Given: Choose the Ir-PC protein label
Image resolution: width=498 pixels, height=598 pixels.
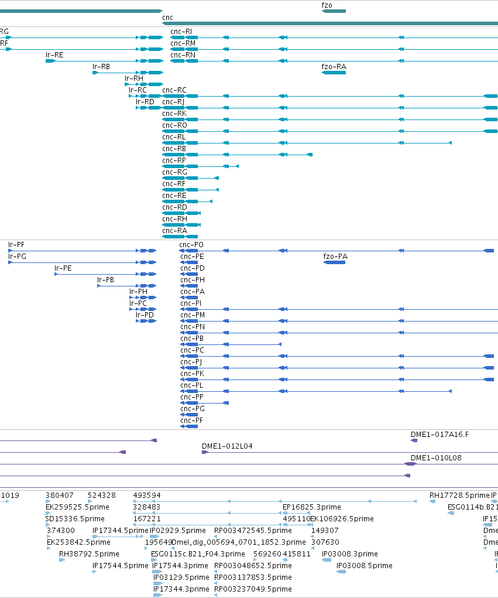Looking at the screenshot, I should 138,303.
